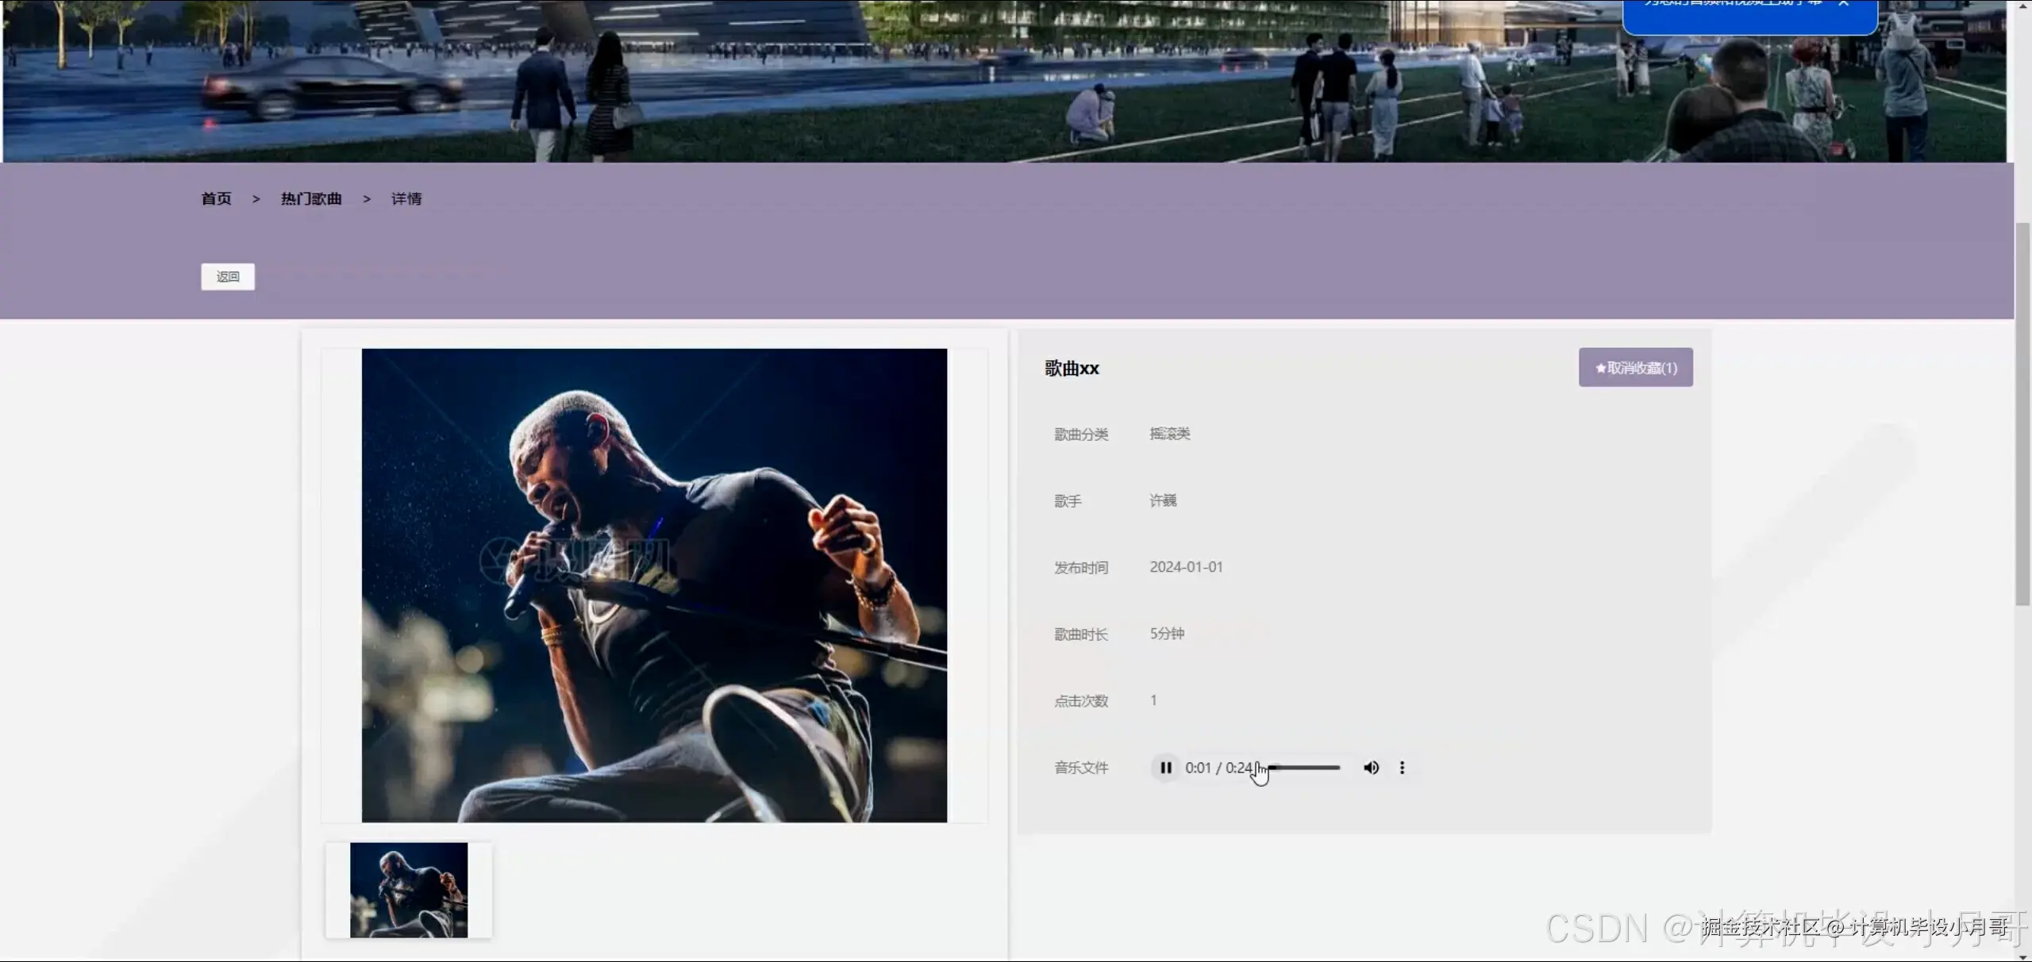This screenshot has width=2032, height=962.
Task: Click the singer name 许巍
Action: coord(1163,500)
